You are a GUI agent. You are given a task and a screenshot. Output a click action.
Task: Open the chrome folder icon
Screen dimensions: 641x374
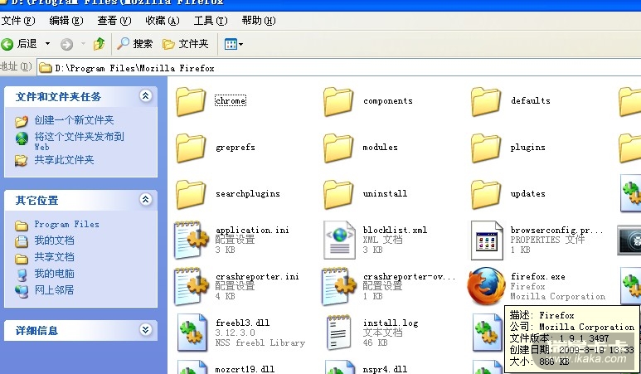[x=191, y=101]
